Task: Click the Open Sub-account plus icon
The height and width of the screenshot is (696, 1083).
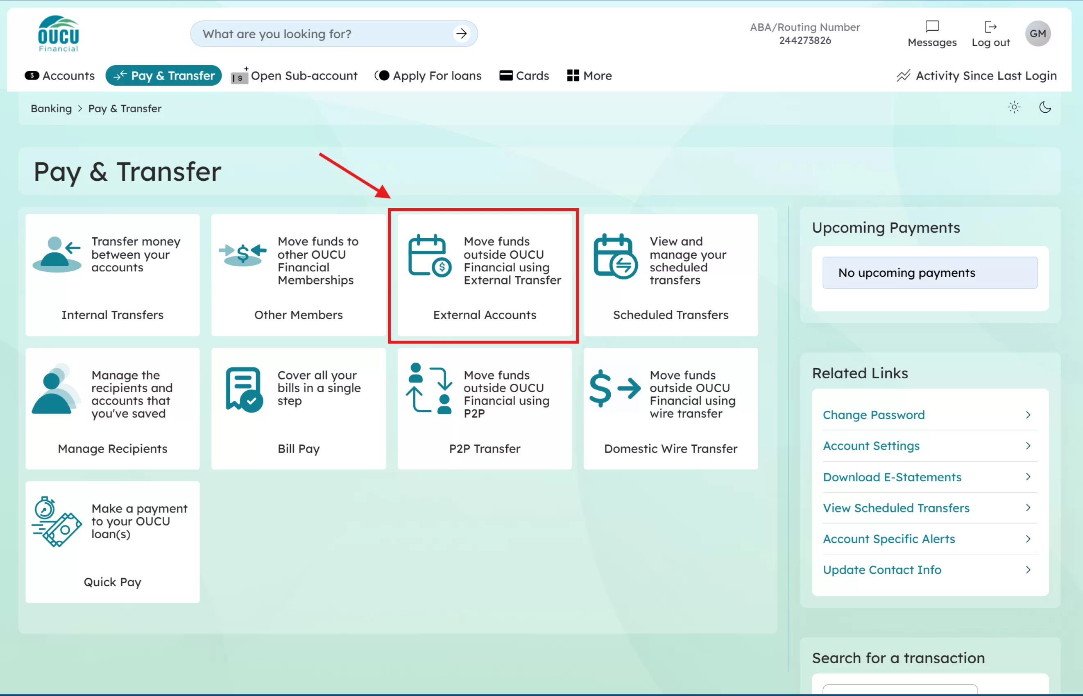Action: click(x=239, y=75)
